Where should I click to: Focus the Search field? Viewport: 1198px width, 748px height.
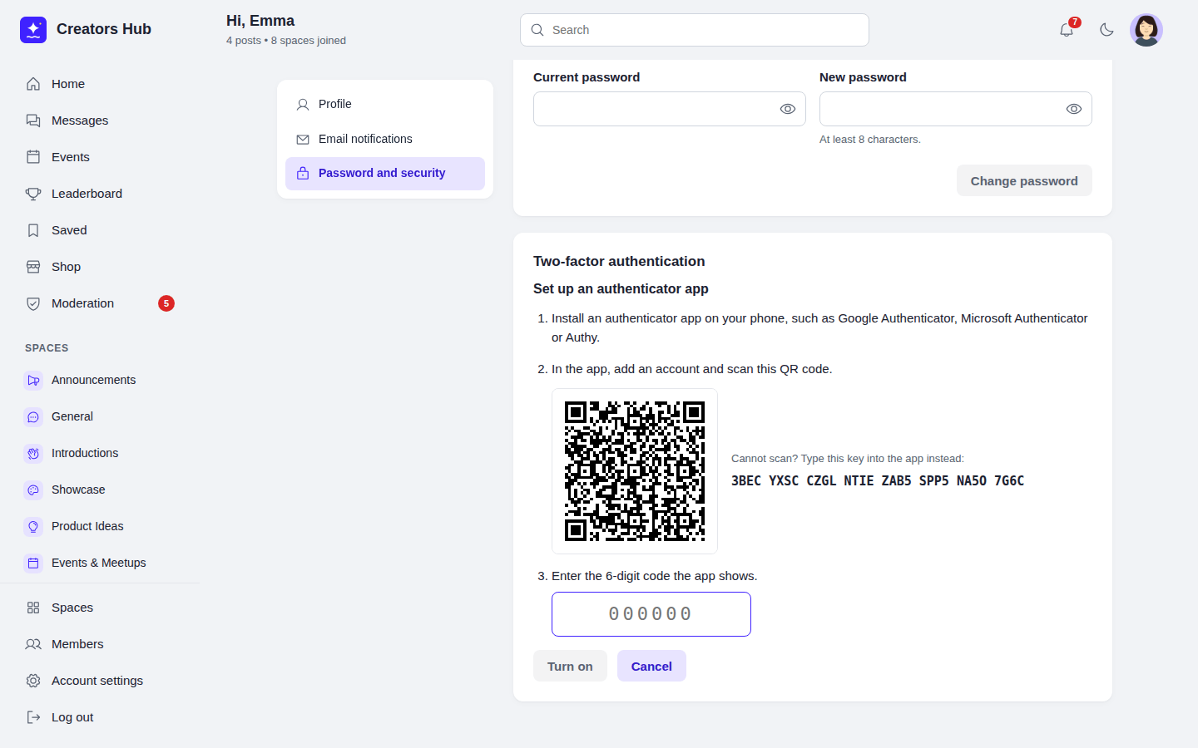tap(695, 30)
